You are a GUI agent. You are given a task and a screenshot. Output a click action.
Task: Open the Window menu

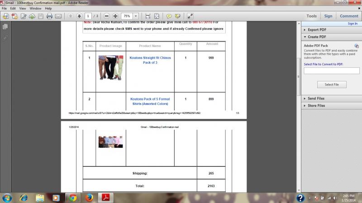pos(35,8)
